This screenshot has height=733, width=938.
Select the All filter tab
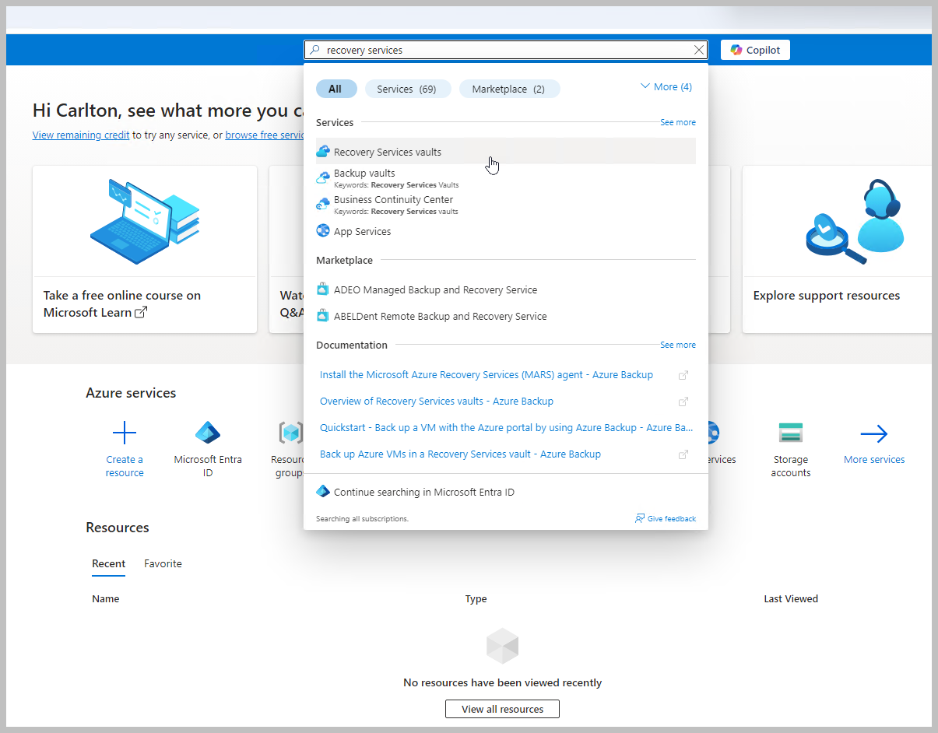click(x=336, y=89)
